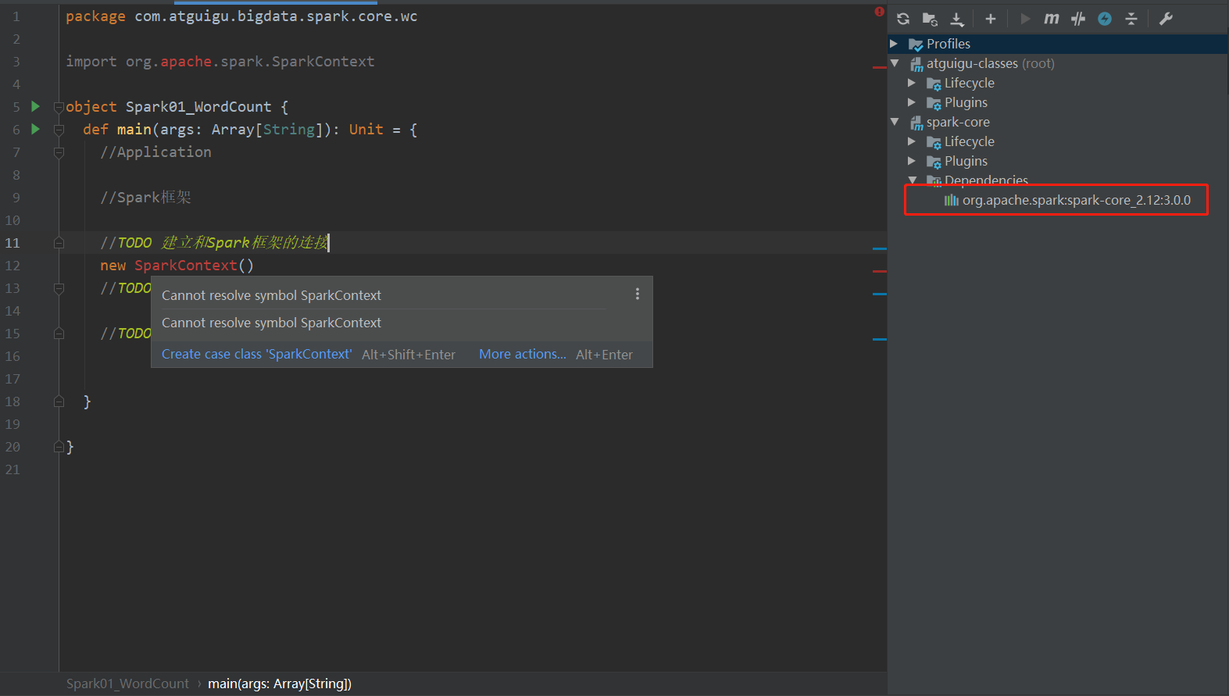Expand Plugins under spark-core
Image resolution: width=1229 pixels, height=696 pixels.
[x=911, y=161]
